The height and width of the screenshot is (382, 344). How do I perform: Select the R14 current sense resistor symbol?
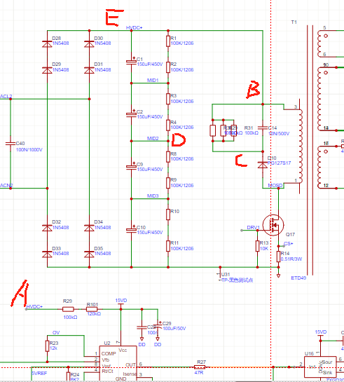click(x=278, y=257)
